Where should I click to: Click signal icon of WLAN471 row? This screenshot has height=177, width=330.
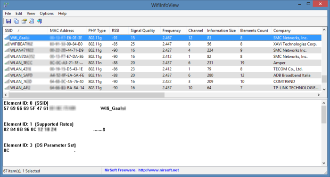click(7, 50)
